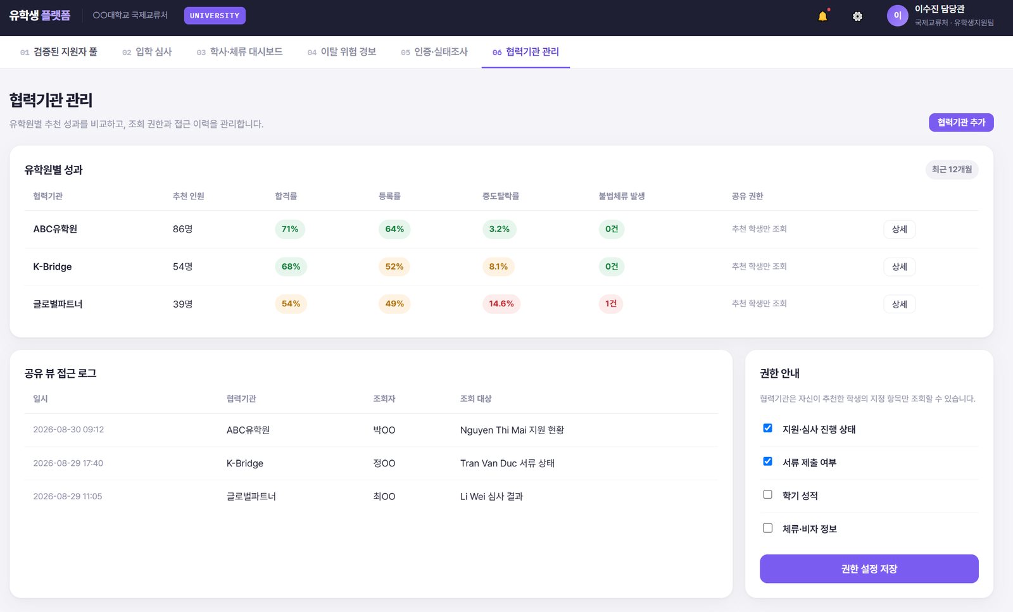
Task: Click log entry Li Wei 심사 결과
Action: click(492, 496)
